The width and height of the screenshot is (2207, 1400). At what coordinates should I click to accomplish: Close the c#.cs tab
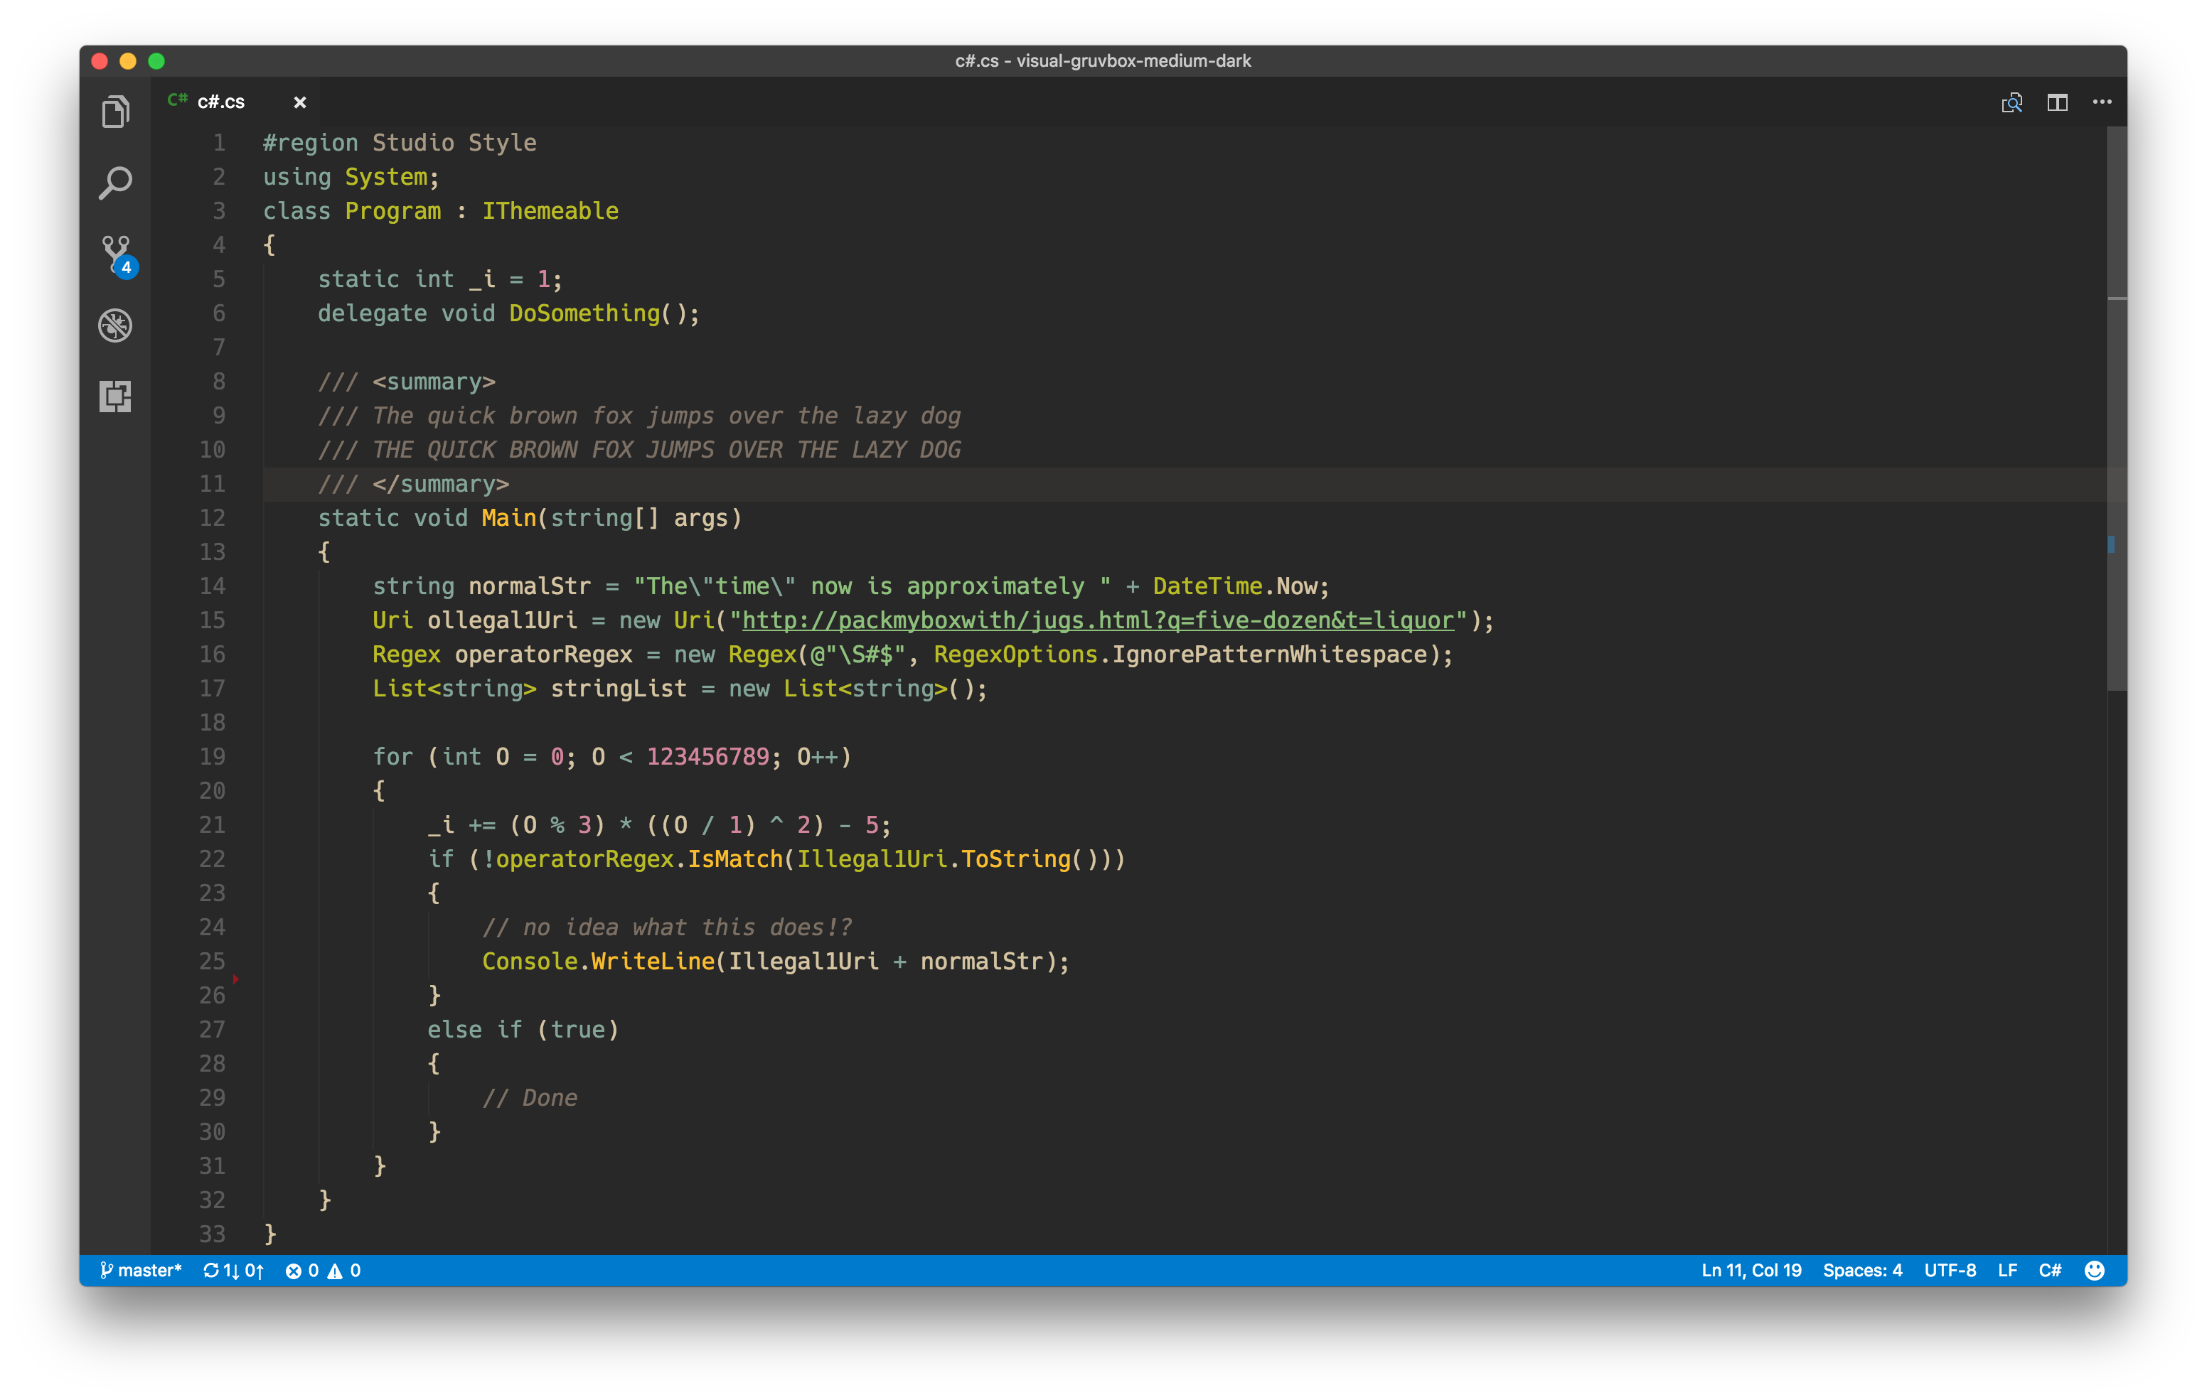point(300,102)
